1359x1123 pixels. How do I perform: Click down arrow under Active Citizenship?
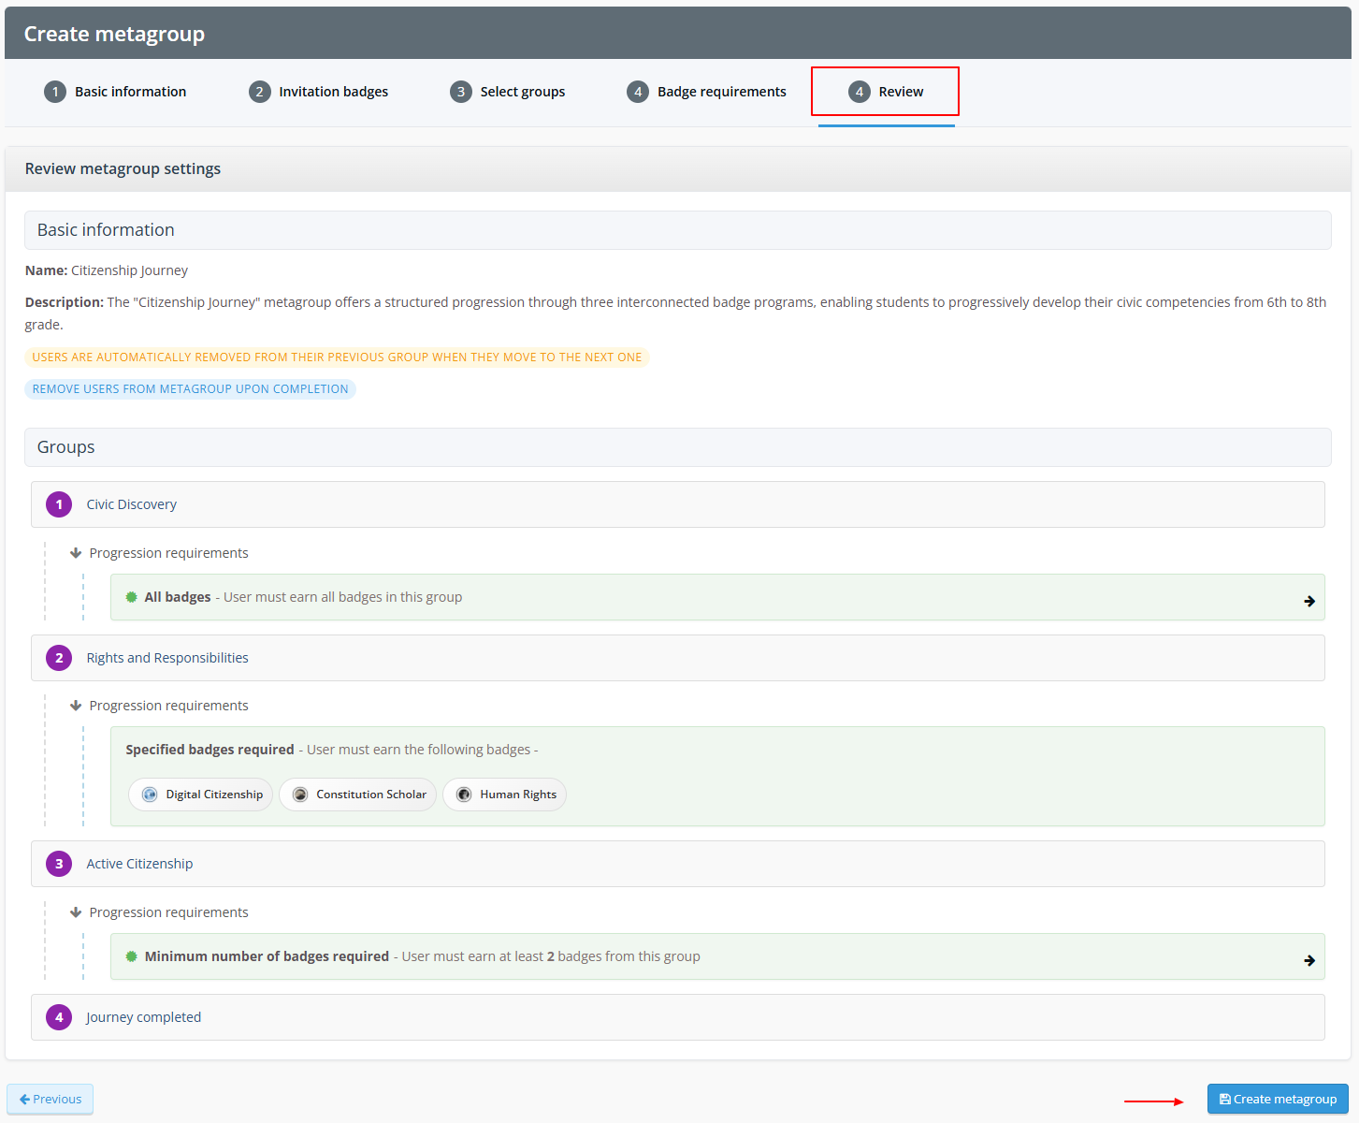pyautogui.click(x=76, y=912)
